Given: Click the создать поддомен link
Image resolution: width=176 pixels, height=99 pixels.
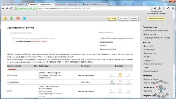Looking at the screenshot, I should tap(106, 42).
